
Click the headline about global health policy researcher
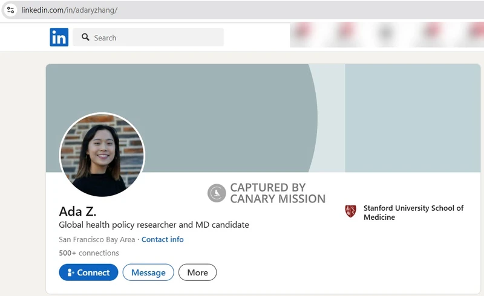click(x=154, y=225)
